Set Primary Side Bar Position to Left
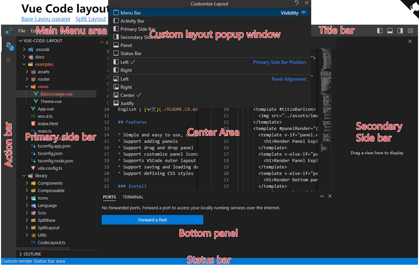Viewport: 419px width, 265px height. [x=210, y=62]
